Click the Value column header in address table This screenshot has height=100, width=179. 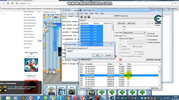click(x=129, y=64)
